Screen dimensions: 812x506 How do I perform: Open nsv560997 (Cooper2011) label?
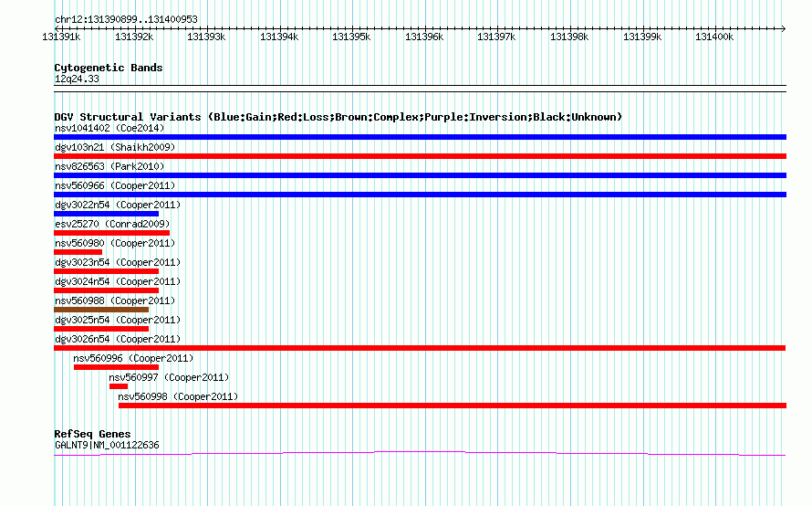(x=169, y=377)
